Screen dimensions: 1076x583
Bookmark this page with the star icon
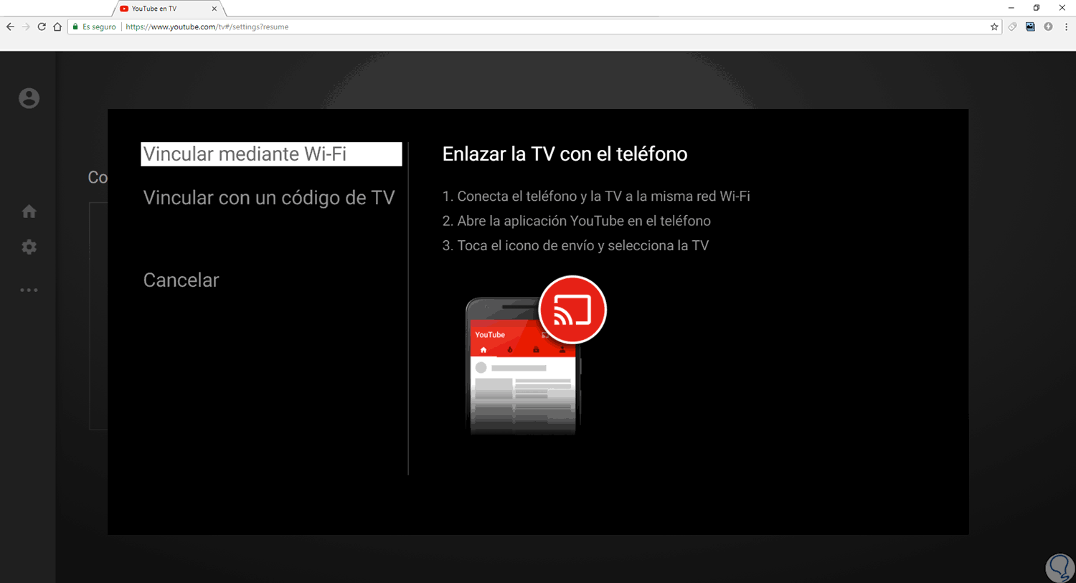(994, 27)
